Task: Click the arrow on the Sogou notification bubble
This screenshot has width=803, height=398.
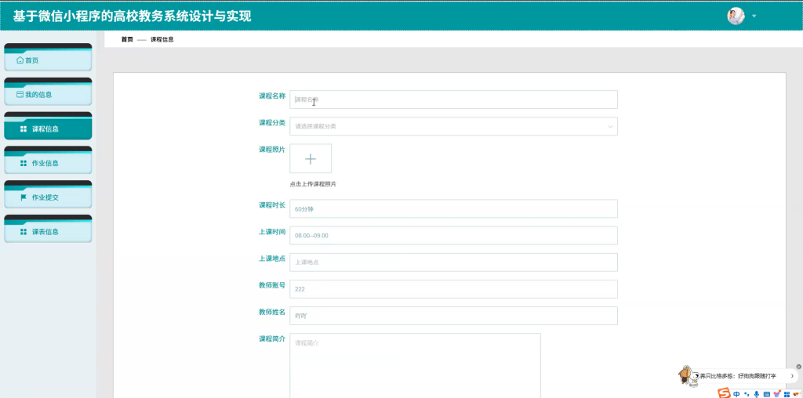Action: point(792,376)
